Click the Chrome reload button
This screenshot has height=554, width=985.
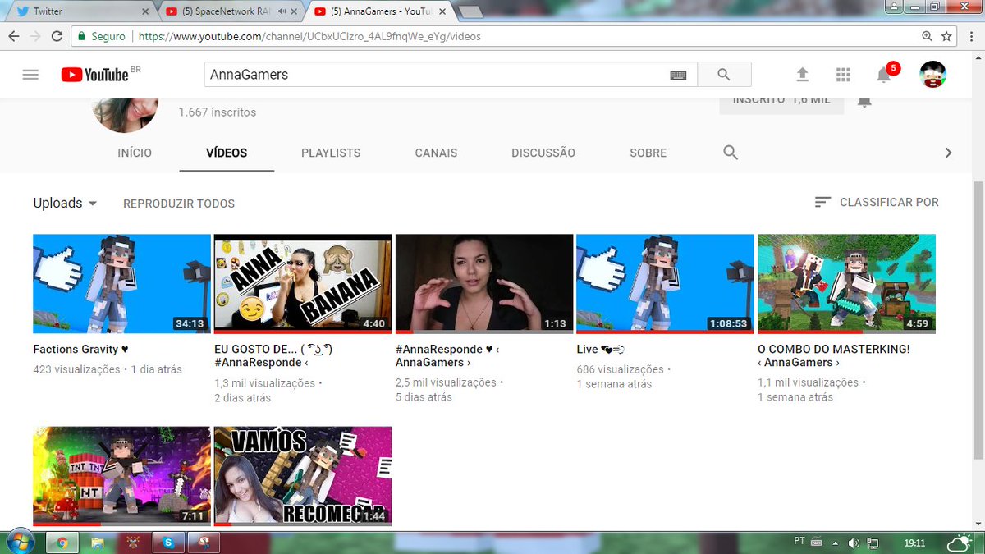[x=57, y=36]
